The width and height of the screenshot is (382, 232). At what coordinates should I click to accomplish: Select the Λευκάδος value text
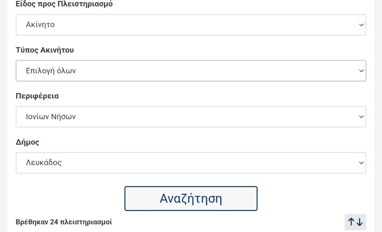pos(44,163)
